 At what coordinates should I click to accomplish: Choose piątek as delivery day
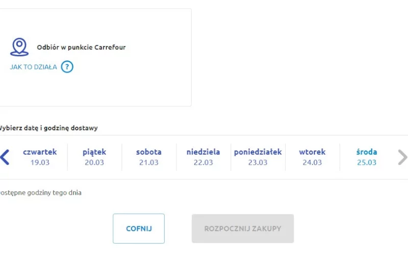click(x=94, y=157)
